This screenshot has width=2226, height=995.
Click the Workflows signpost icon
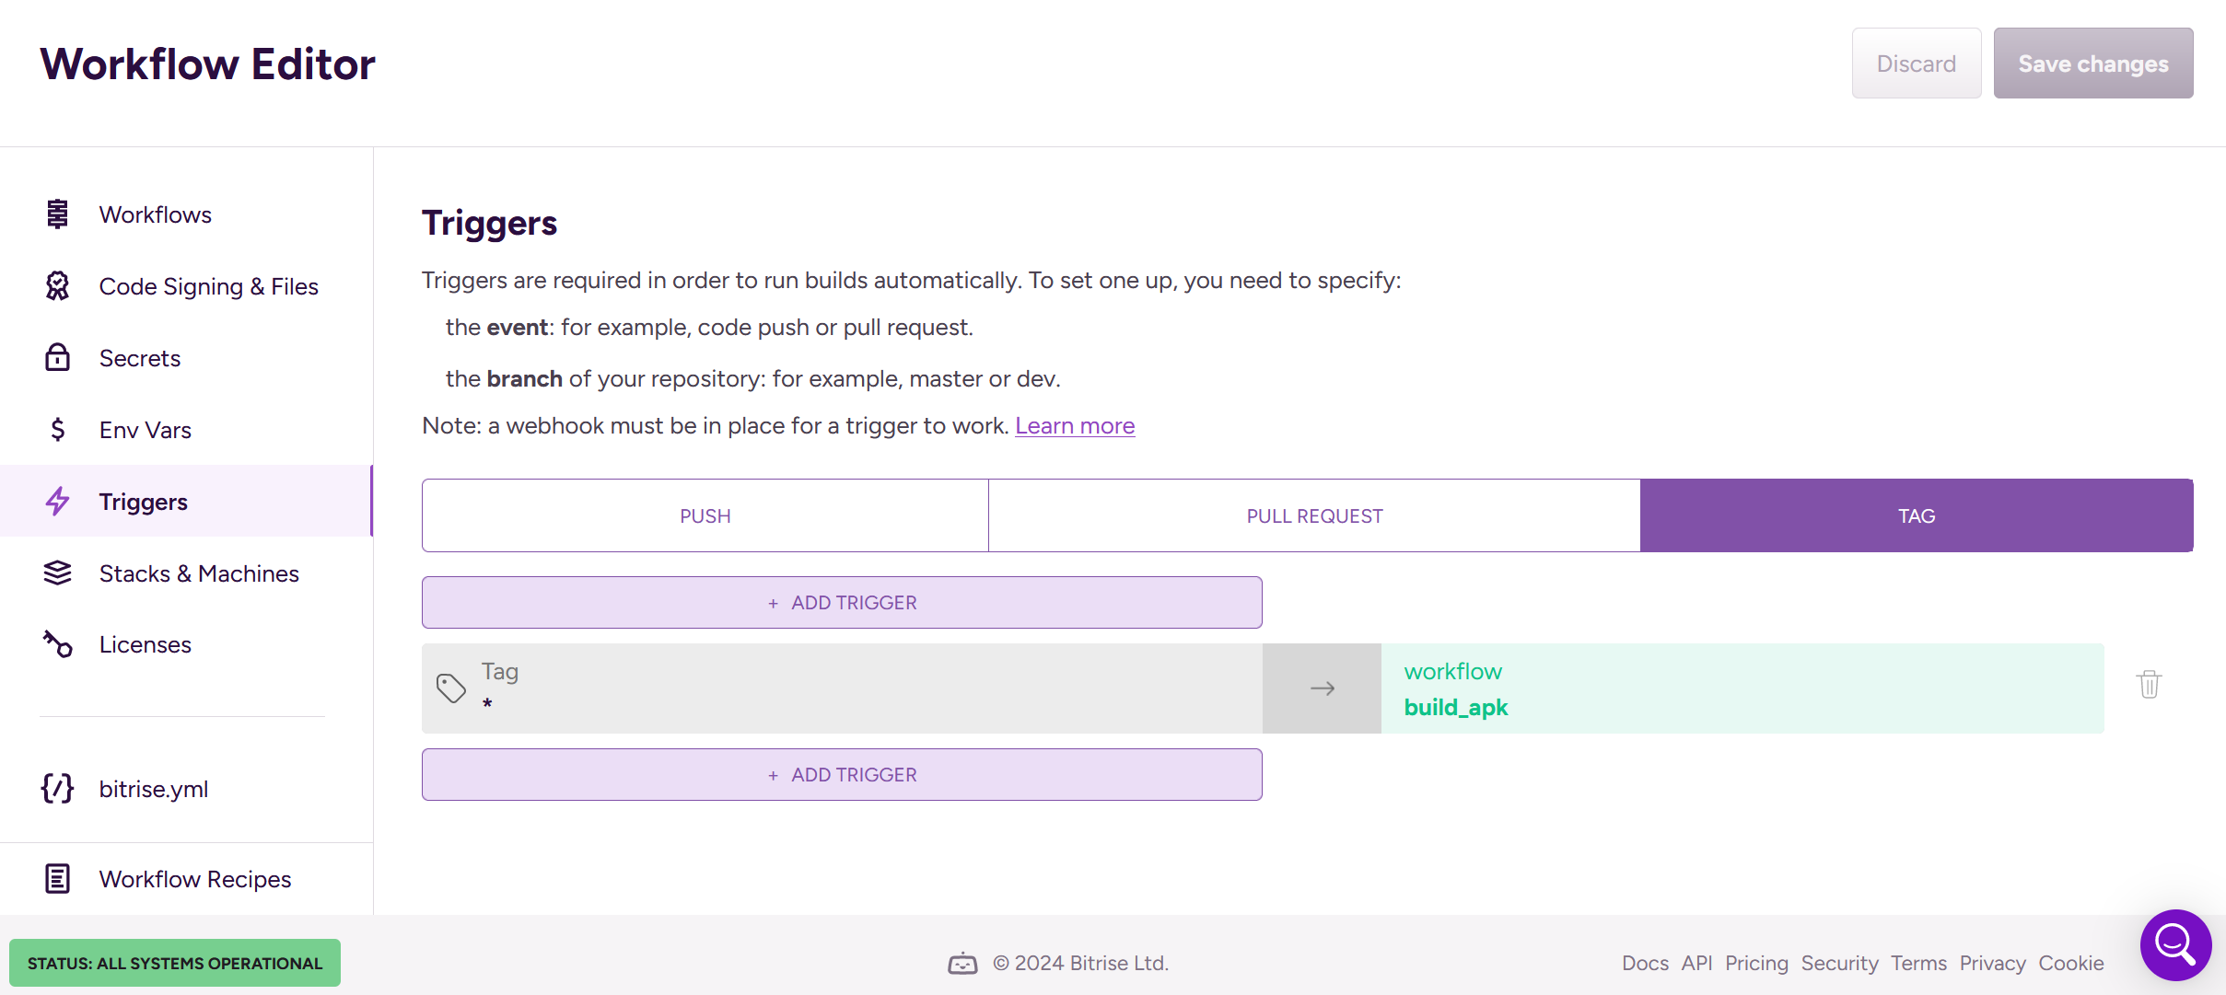pos(57,214)
